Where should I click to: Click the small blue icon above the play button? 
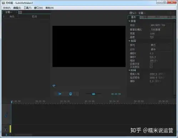[x=54, y=86]
